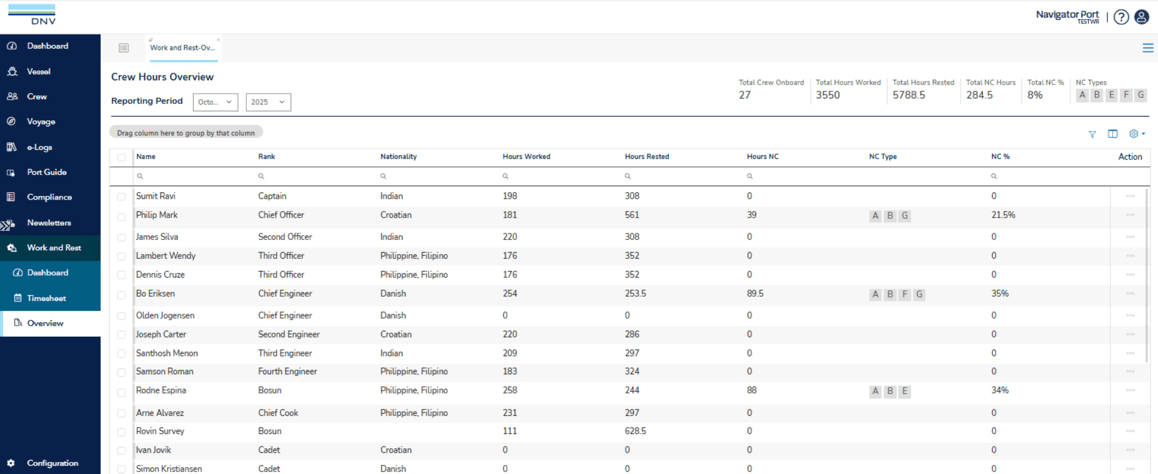Click the help question mark icon
Screen dimensions: 1158x474
1121,17
